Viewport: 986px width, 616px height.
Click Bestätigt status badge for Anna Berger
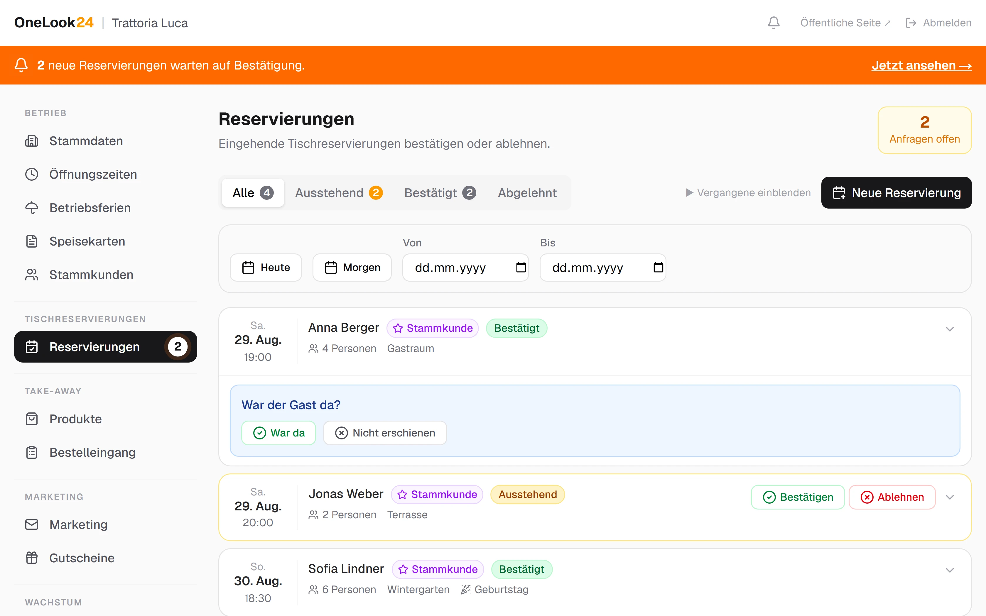coord(517,328)
